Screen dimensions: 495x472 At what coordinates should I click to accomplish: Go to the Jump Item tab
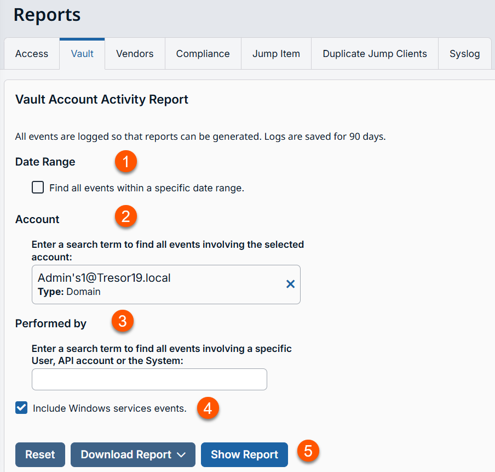(276, 54)
